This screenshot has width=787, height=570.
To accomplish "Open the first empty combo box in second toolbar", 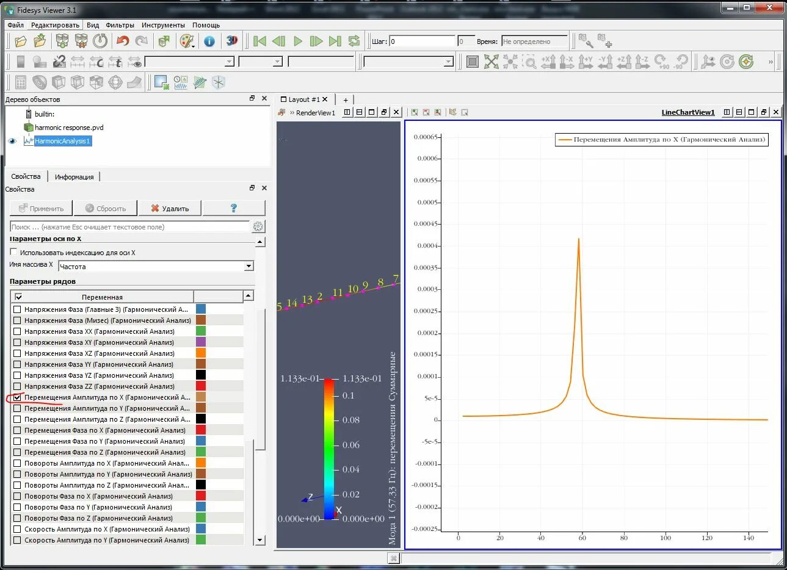I will tap(189, 62).
